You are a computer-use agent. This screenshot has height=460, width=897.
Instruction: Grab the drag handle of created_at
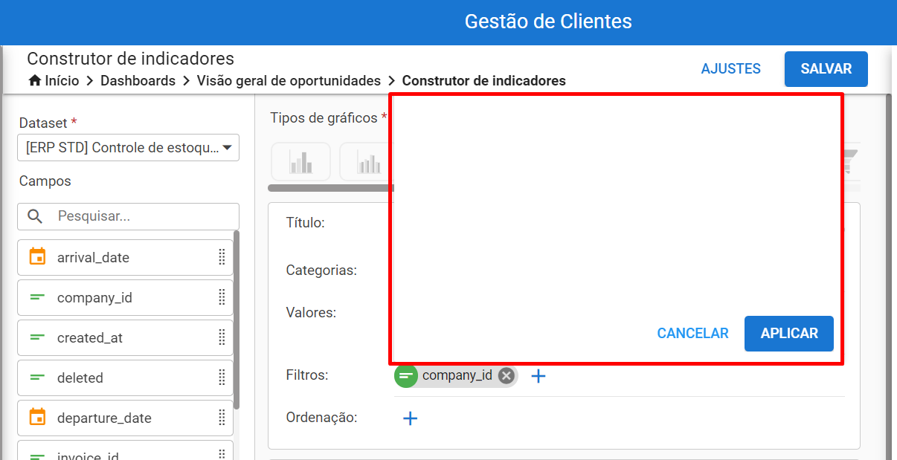(222, 337)
